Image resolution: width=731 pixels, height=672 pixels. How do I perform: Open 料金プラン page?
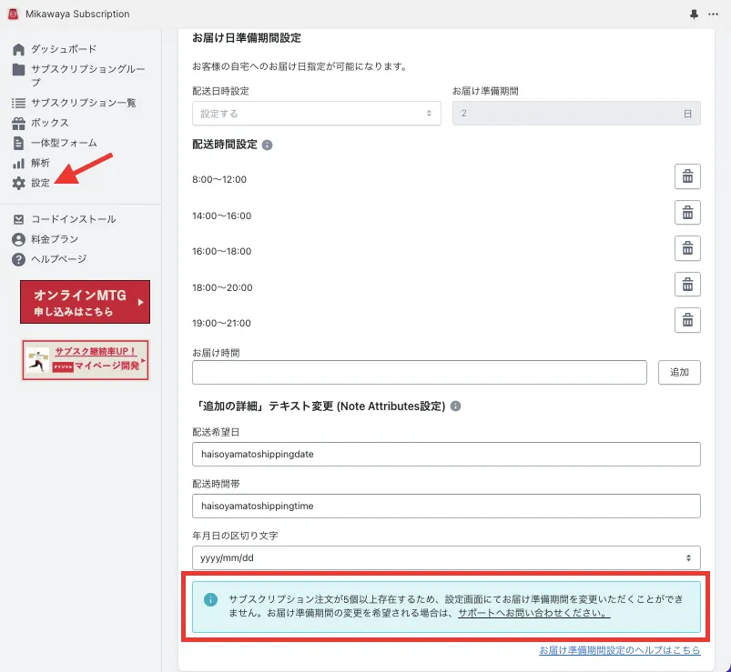click(55, 239)
